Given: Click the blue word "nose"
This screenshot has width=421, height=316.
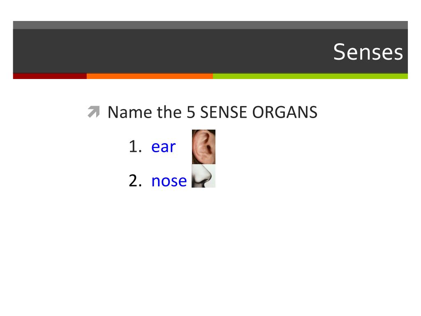Looking at the screenshot, I should [169, 181].
